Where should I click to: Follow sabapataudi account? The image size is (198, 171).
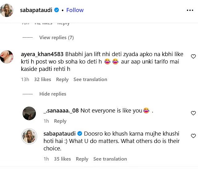click(75, 10)
